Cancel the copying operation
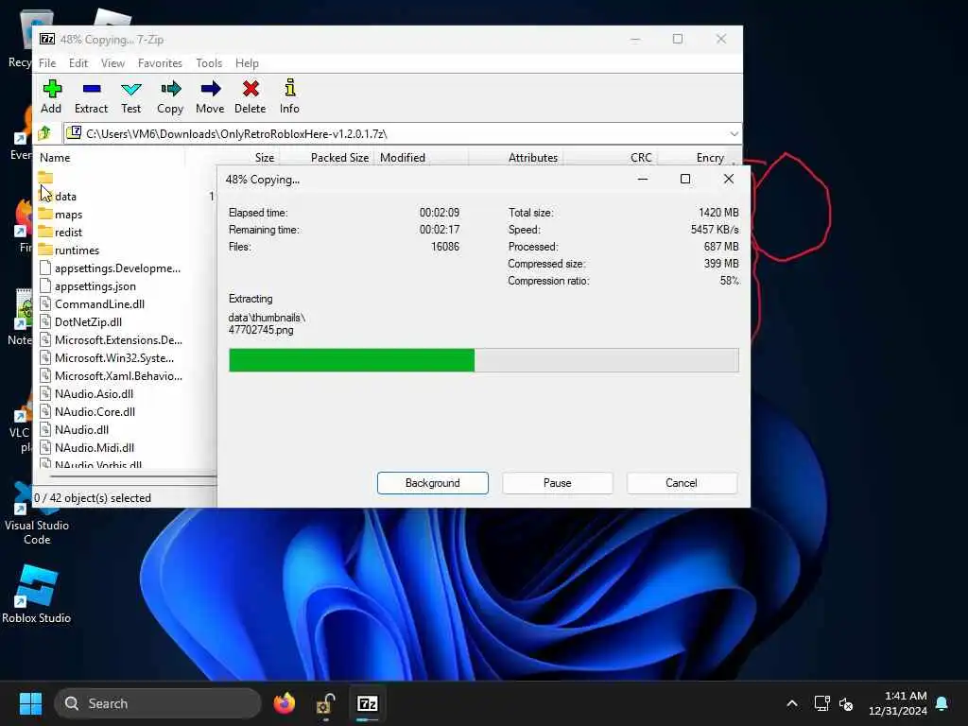Image resolution: width=968 pixels, height=726 pixels. coord(682,483)
